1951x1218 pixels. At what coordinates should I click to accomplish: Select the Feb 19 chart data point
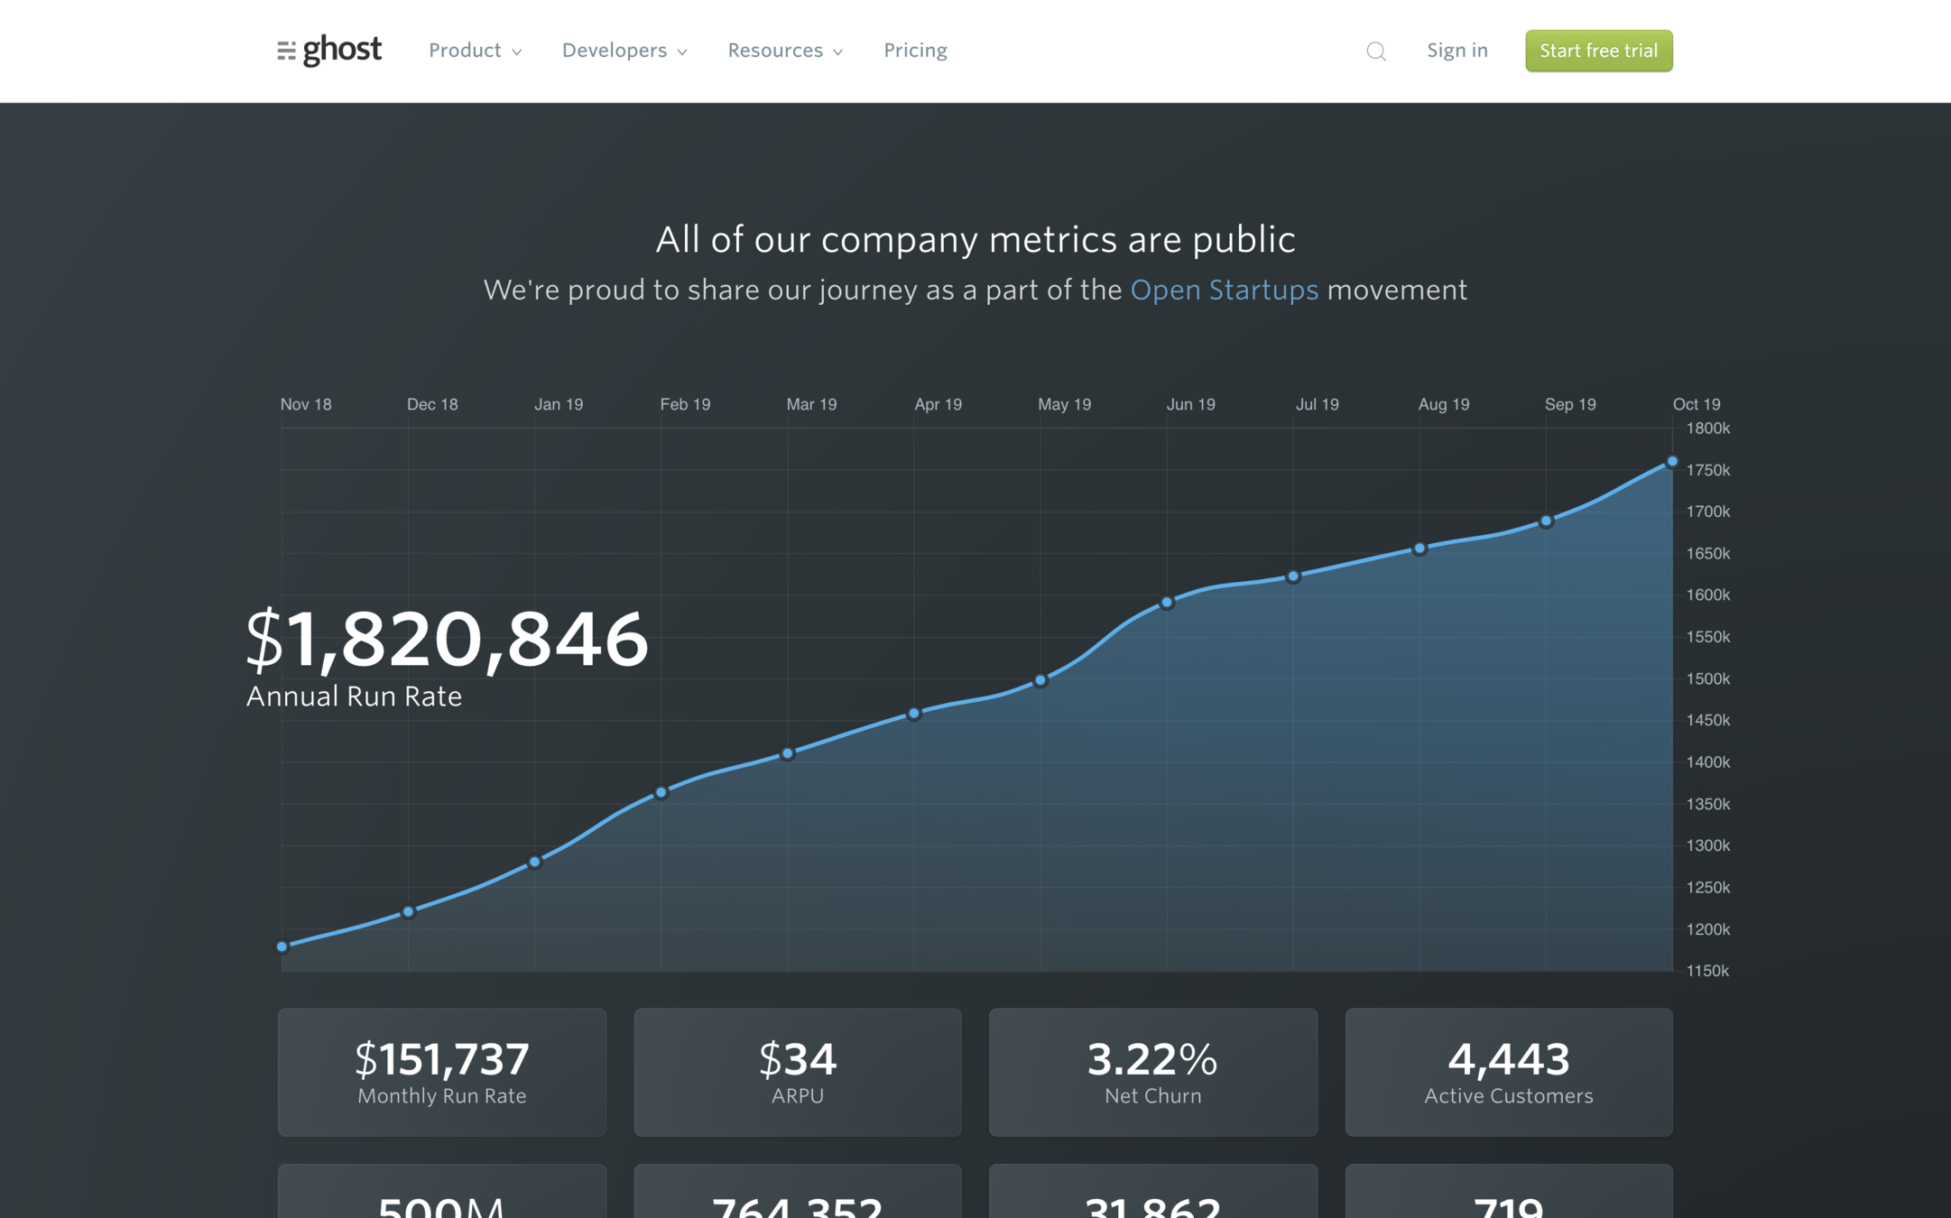[x=661, y=792]
